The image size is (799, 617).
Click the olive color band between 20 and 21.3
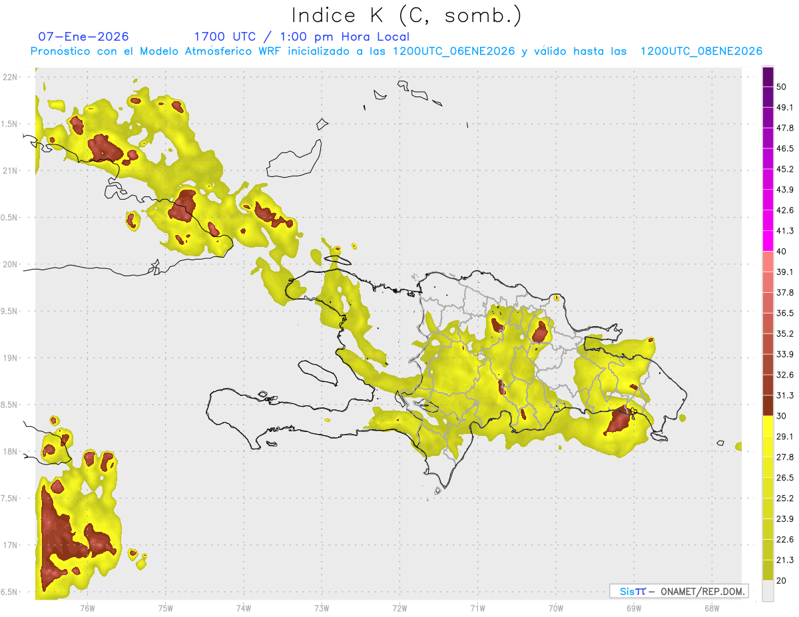pos(768,570)
